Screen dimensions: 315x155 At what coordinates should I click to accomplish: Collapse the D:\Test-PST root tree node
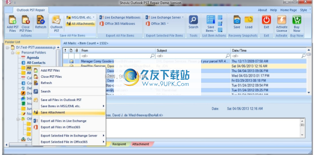click(x=7, y=48)
